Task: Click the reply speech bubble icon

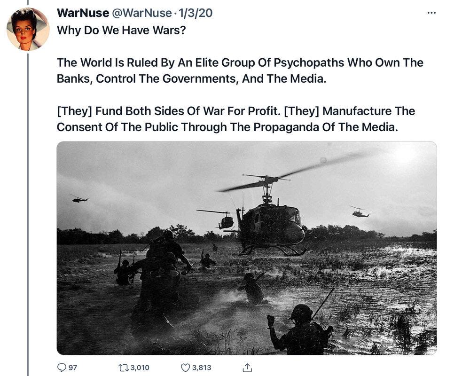Action: point(62,368)
